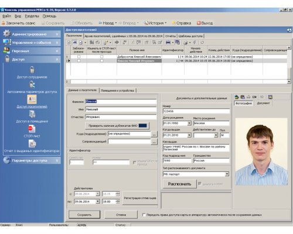Switch to Документ tab above photo
The height and width of the screenshot is (234, 293).
click(263, 103)
